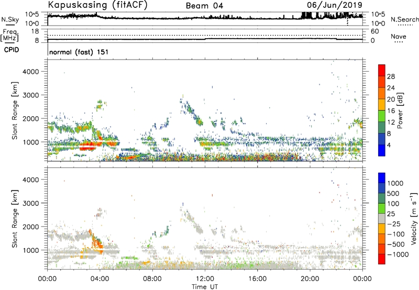The width and height of the screenshot is (419, 290).
Task: Click the '500' velocity colorbar tick label
Action: tap(393, 193)
